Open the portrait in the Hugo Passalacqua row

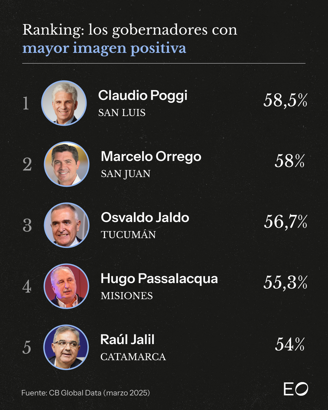pos(67,286)
